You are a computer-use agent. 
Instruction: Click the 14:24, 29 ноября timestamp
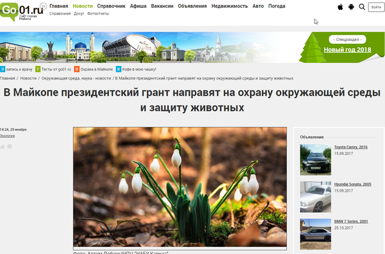point(13,130)
